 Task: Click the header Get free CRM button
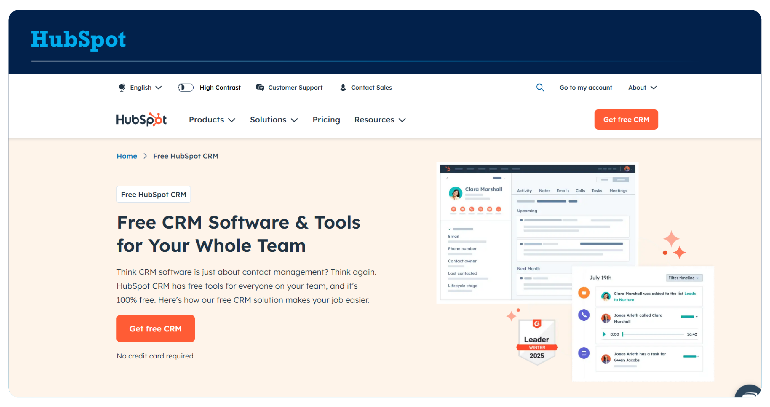626,119
